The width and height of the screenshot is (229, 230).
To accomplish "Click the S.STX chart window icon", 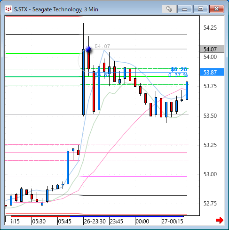I will (8, 9).
